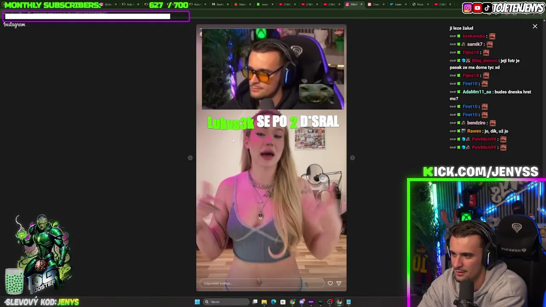Viewport: 546px width, 307px height.
Task: Advance to the next Instagram story
Action: click(352, 158)
